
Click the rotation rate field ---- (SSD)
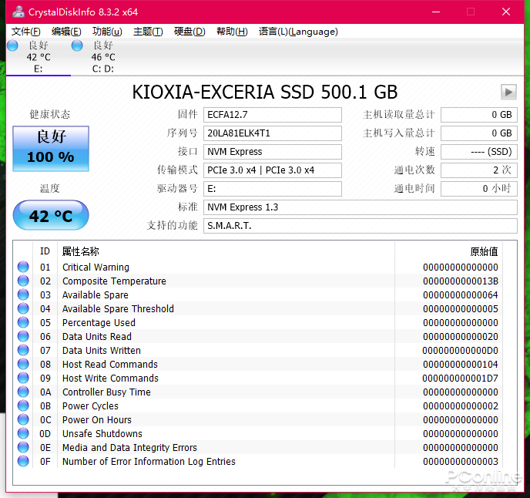click(479, 152)
